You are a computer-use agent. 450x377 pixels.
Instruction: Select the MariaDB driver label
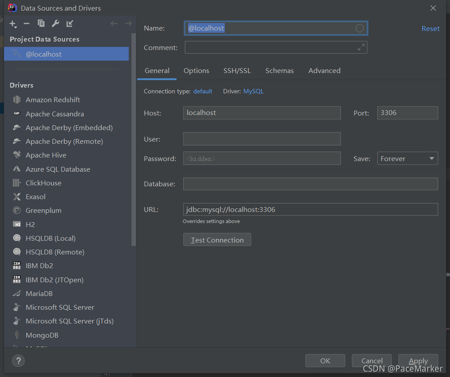click(39, 293)
